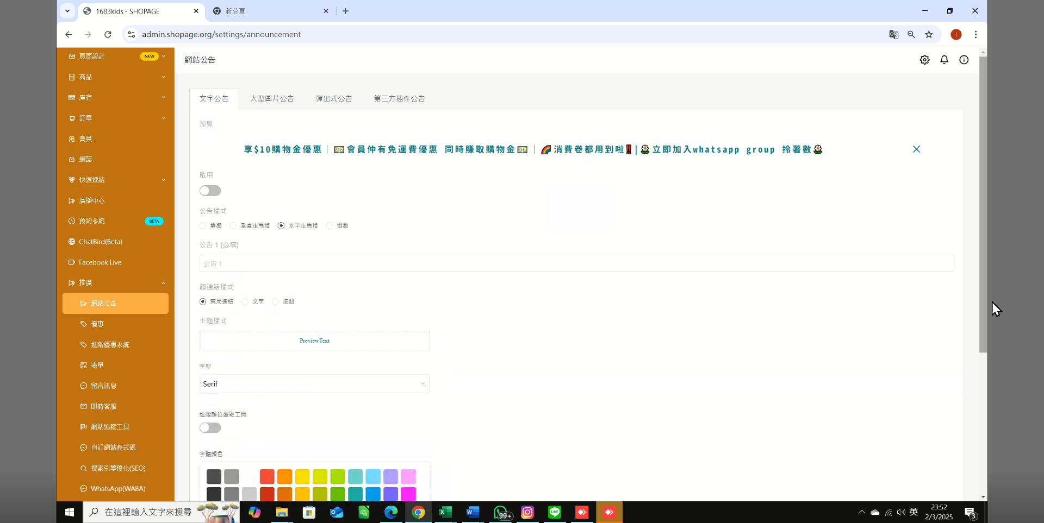Reload the page with the refresh icon
The image size is (1044, 523).
[x=108, y=34]
